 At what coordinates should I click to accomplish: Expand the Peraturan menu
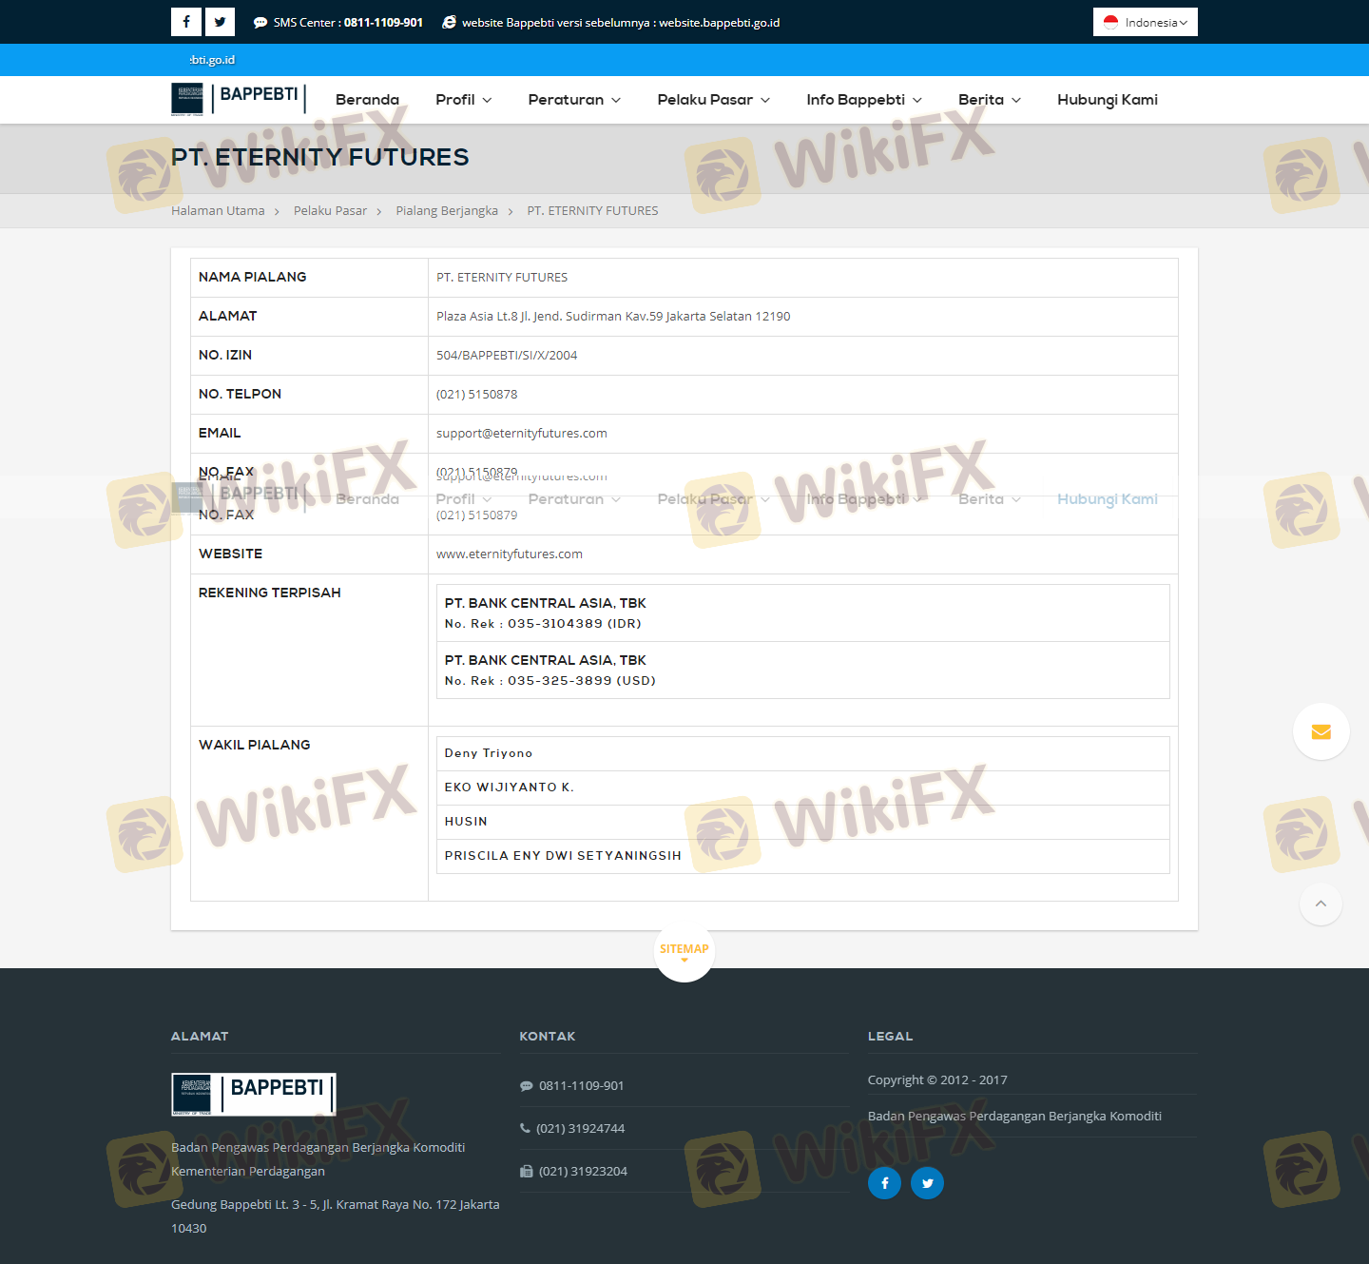pos(574,100)
